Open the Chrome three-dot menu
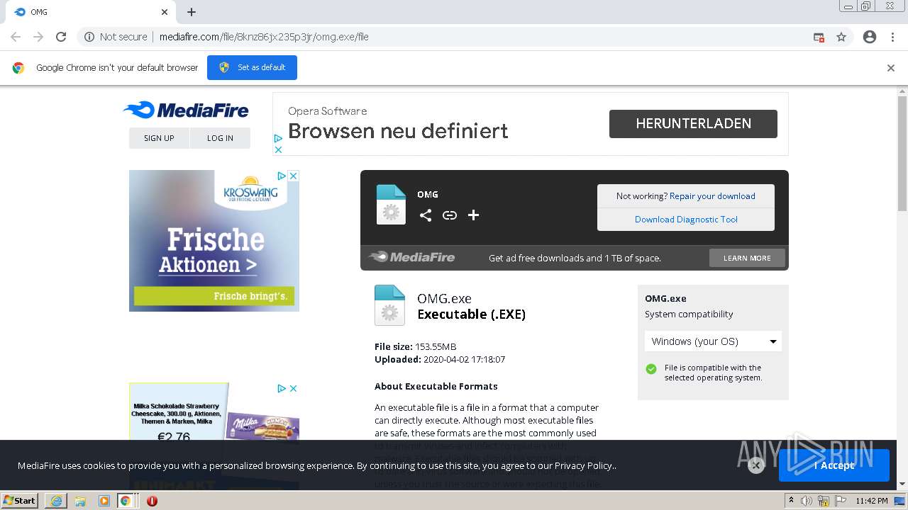This screenshot has width=908, height=510. pos(892,37)
